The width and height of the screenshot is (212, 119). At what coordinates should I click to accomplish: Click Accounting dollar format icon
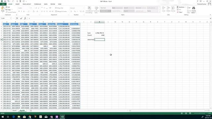(71, 11)
